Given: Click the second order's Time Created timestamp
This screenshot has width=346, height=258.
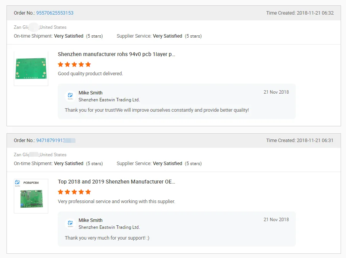Looking at the screenshot, I should click(x=300, y=141).
